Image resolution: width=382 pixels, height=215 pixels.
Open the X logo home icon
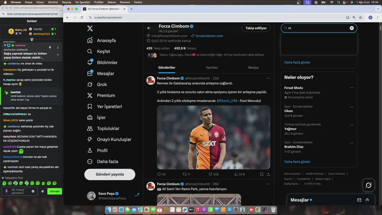pyautogui.click(x=90, y=29)
